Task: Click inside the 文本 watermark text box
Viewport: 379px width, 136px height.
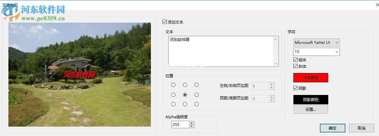Action: point(221,51)
